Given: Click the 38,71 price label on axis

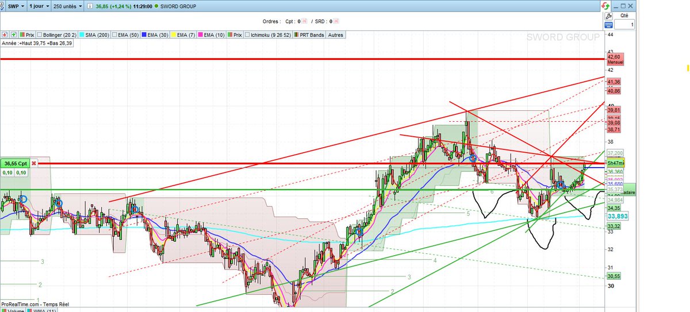Looking at the screenshot, I should (614, 130).
